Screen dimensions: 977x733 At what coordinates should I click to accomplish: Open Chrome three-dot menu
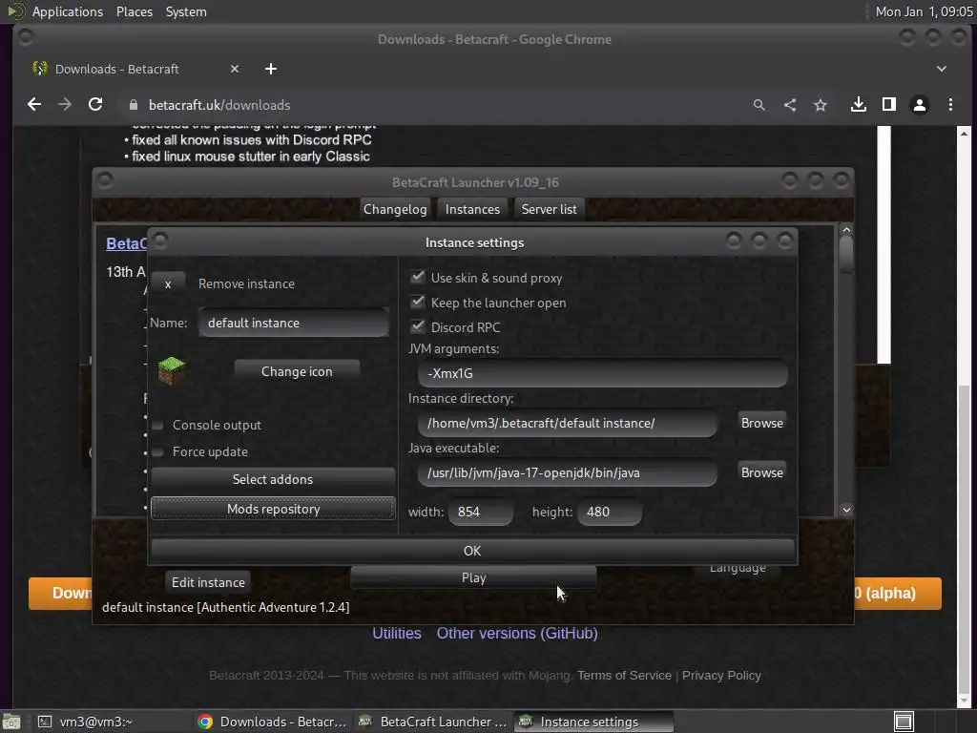(x=950, y=105)
